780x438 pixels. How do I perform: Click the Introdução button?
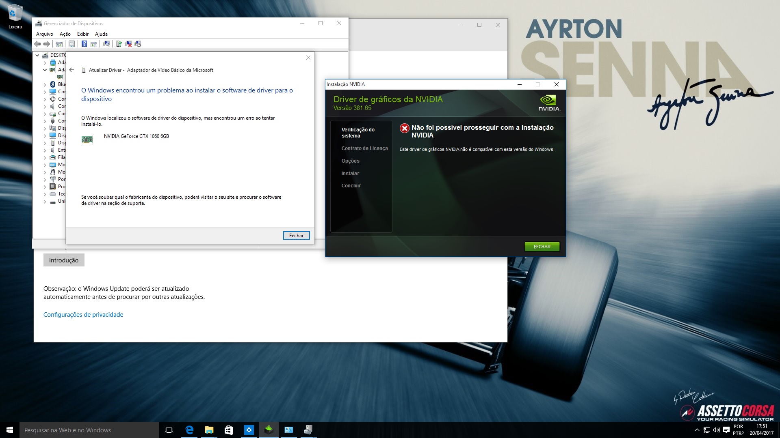tap(64, 260)
